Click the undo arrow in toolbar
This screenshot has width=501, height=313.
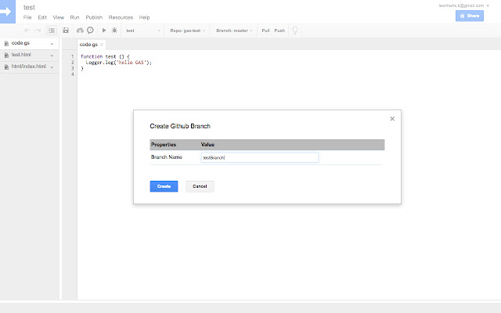pyautogui.click(x=27, y=31)
